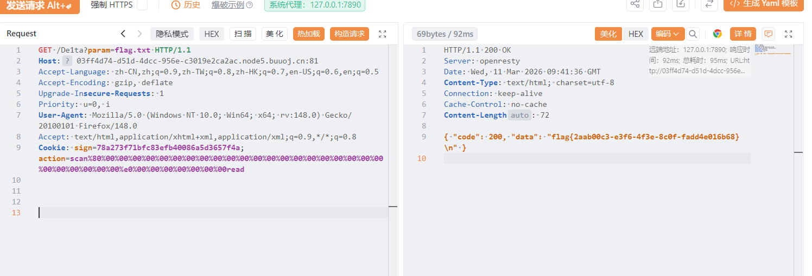Toggle 隐私模式 in Request panel

tap(172, 34)
